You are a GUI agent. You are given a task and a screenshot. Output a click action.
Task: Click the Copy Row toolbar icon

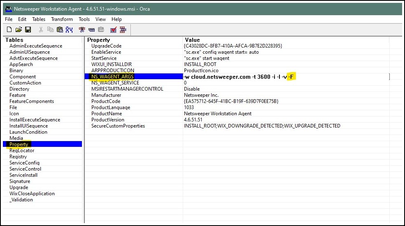[91, 30]
